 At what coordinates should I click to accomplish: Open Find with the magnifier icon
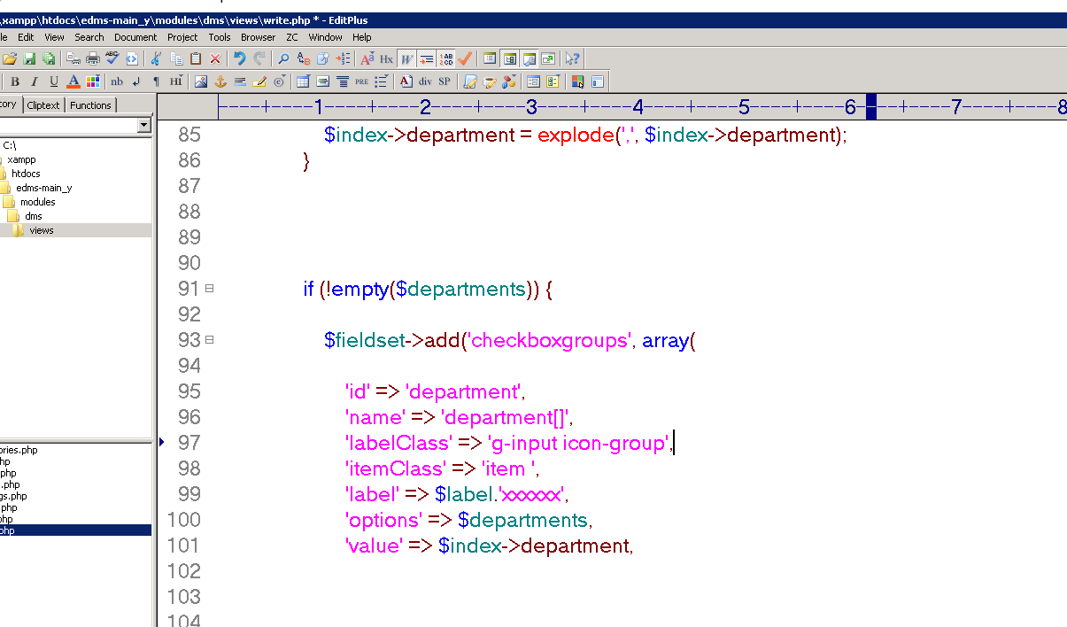(x=283, y=58)
